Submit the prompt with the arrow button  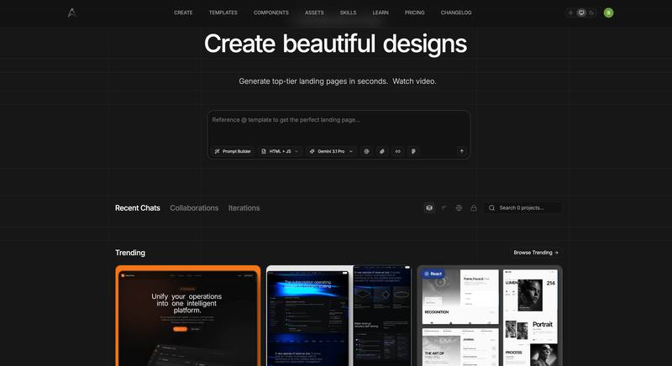coord(461,151)
